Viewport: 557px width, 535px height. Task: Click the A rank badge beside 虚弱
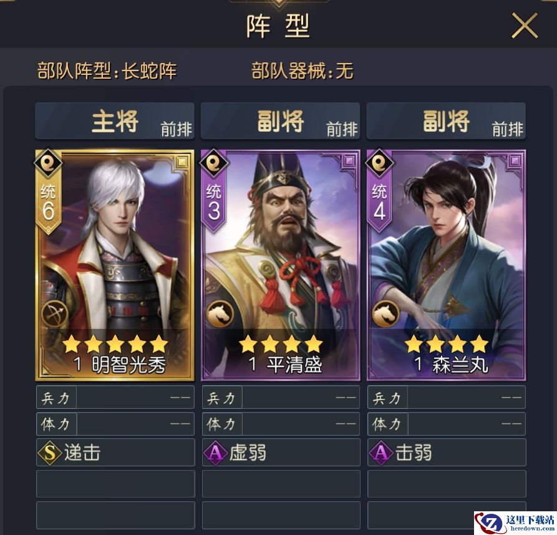click(215, 453)
